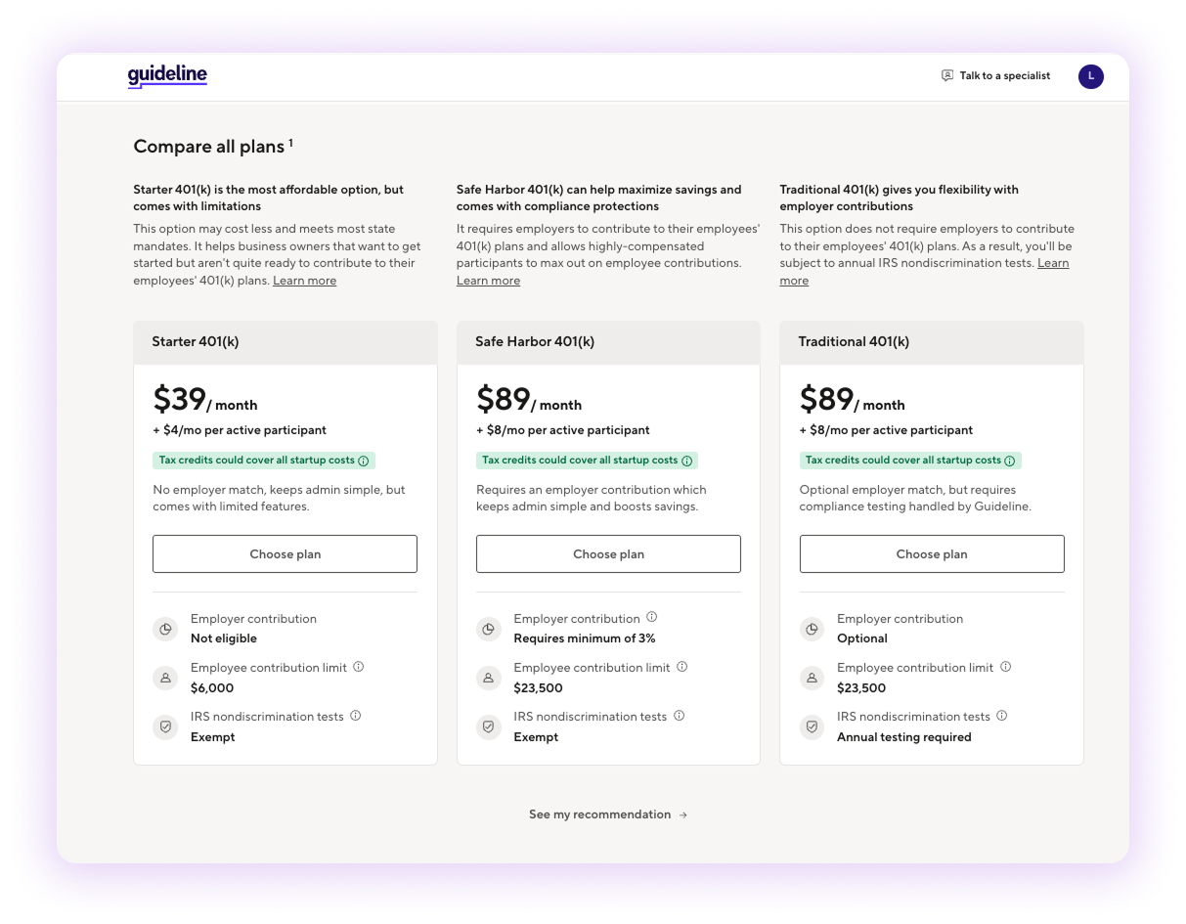Click the Guideline logo
Image resolution: width=1186 pixels, height=924 pixels.
coord(167,76)
